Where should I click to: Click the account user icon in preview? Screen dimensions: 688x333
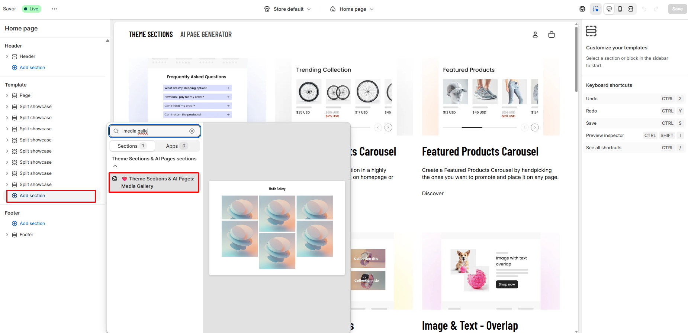click(x=535, y=35)
